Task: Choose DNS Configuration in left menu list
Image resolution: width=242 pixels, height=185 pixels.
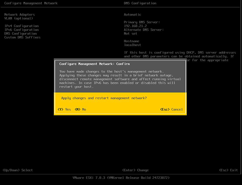Action: (x=20, y=34)
